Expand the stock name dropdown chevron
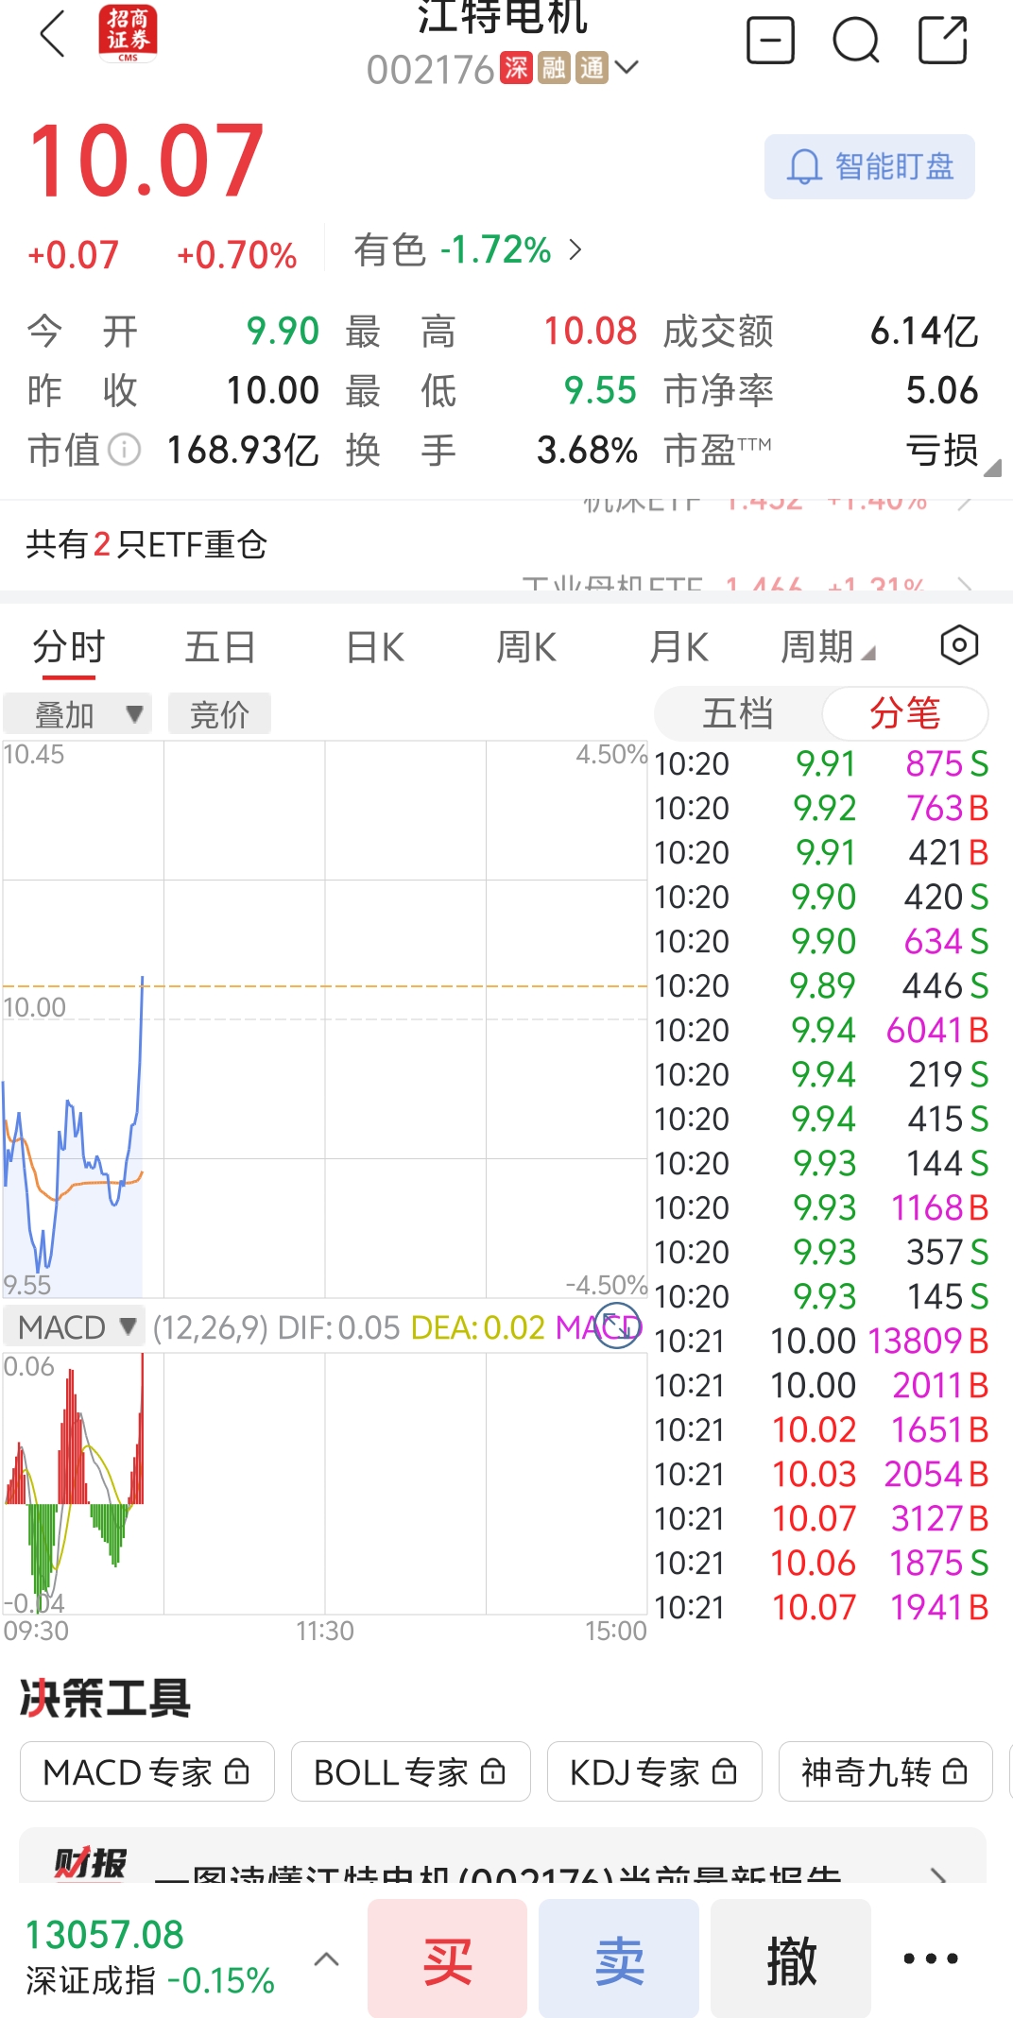The image size is (1013, 2018). click(x=627, y=67)
